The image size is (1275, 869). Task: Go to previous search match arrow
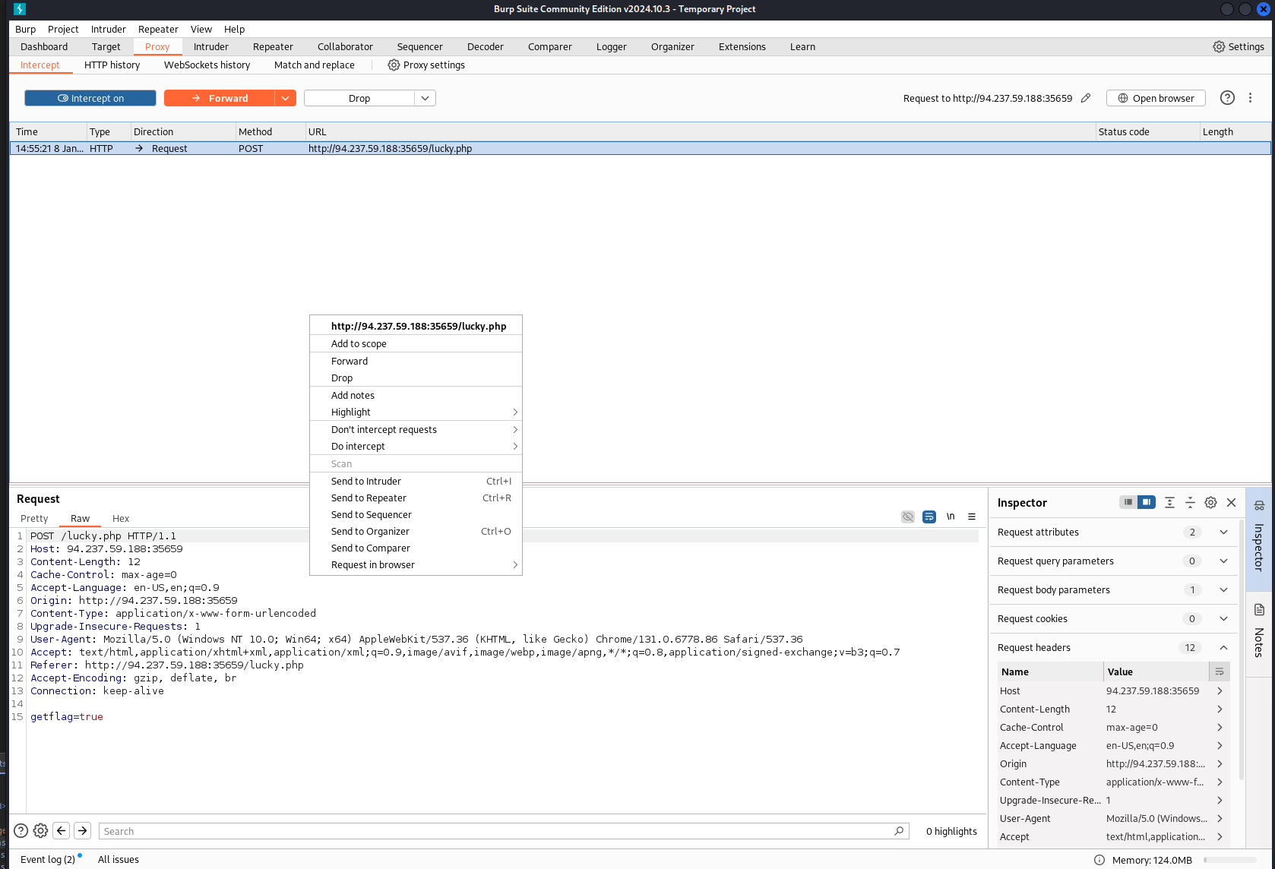(x=62, y=831)
